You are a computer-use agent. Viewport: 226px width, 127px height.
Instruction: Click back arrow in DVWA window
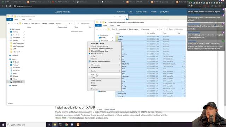(x=9, y=23)
